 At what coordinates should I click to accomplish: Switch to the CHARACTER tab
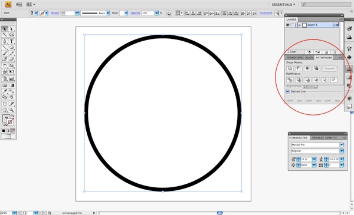click(299, 137)
